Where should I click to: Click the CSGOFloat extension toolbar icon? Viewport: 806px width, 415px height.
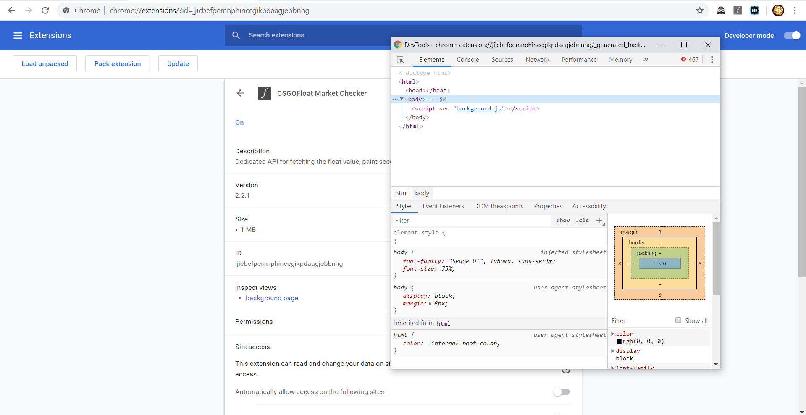pyautogui.click(x=738, y=10)
